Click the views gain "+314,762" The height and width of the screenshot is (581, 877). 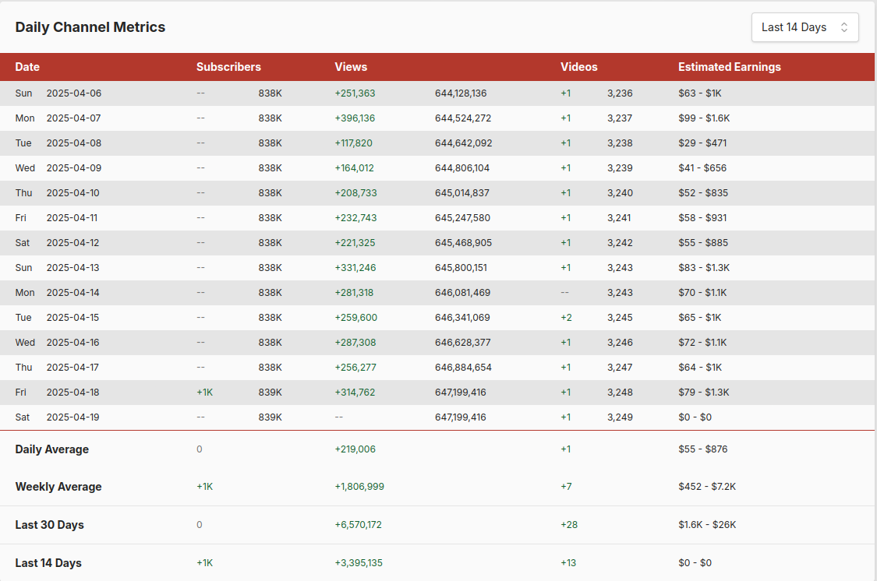pos(355,393)
